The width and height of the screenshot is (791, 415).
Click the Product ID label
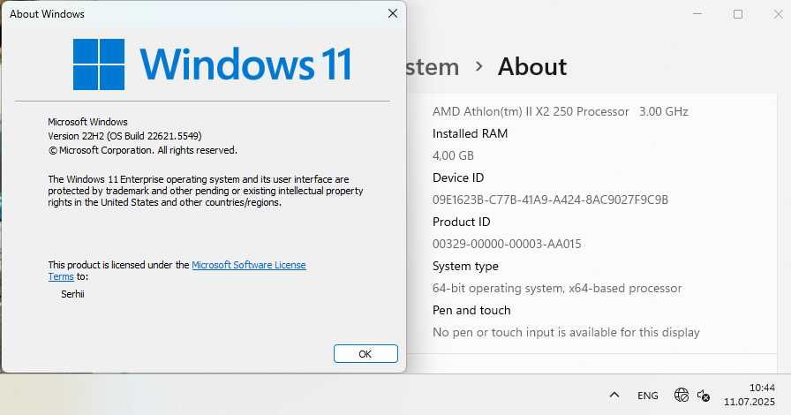pos(461,222)
